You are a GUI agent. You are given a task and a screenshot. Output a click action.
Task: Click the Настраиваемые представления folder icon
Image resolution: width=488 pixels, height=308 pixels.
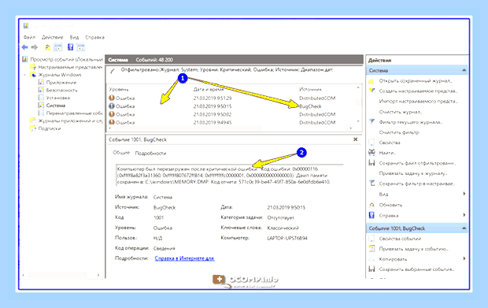click(33, 67)
